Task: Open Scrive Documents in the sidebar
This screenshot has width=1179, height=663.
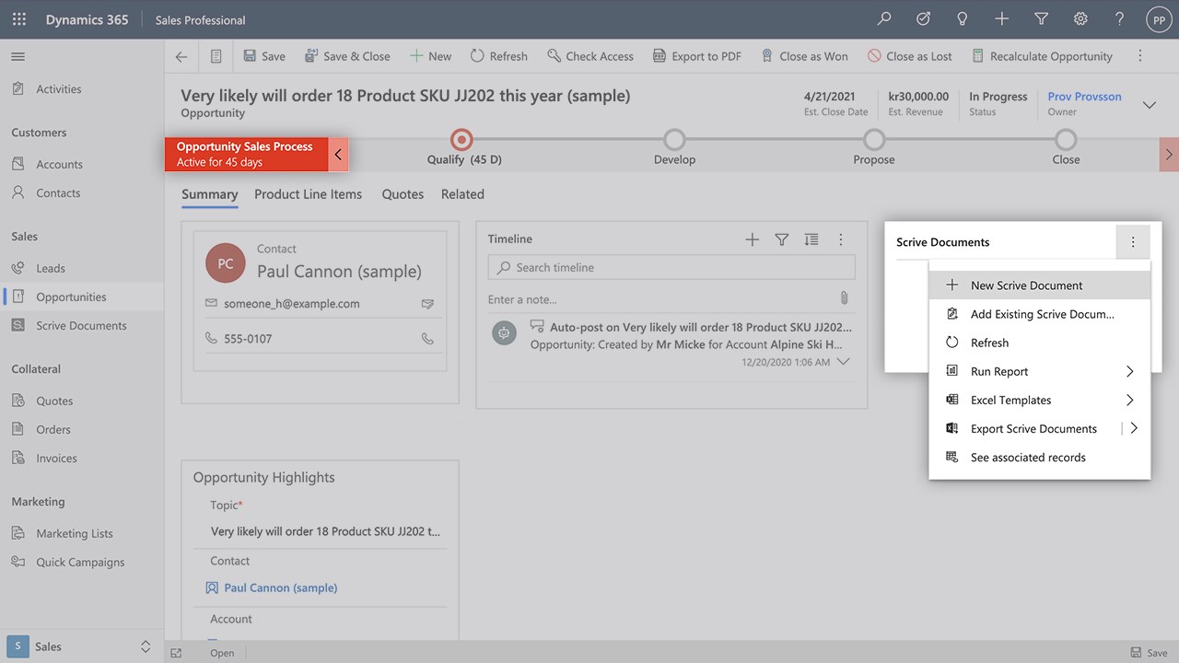Action: [82, 325]
